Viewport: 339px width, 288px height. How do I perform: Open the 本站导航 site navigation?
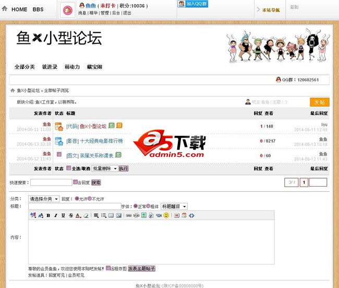click(x=271, y=10)
